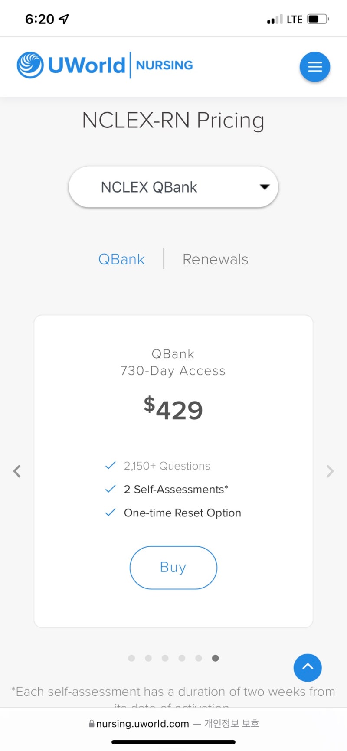
Task: Tap the checkmark beside One-time Reset Option
Action: (111, 512)
